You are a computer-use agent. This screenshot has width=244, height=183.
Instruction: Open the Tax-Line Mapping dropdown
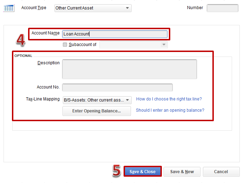pyautogui.click(x=97, y=100)
